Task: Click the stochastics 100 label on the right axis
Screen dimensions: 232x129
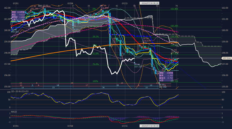Action: [x=223, y=92]
